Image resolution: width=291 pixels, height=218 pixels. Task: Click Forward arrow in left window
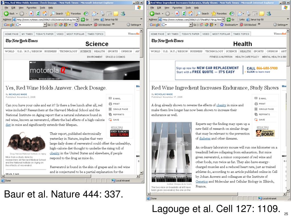22,14
